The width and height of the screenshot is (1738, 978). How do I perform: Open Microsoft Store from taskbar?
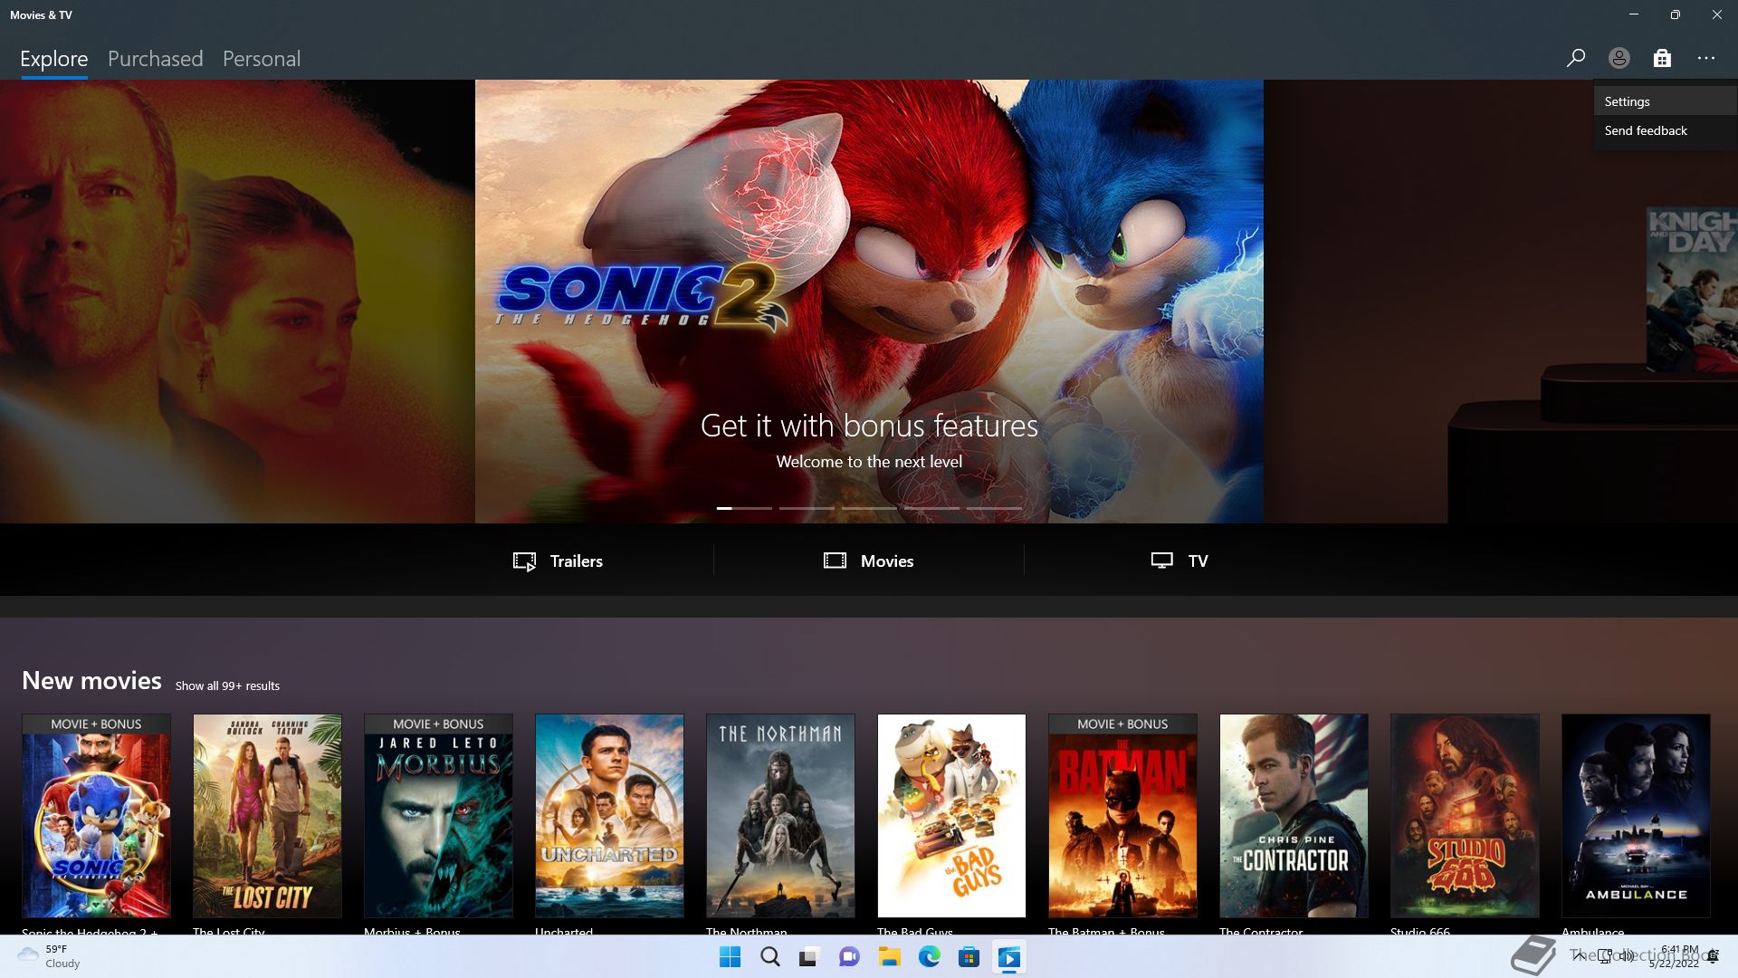(969, 957)
